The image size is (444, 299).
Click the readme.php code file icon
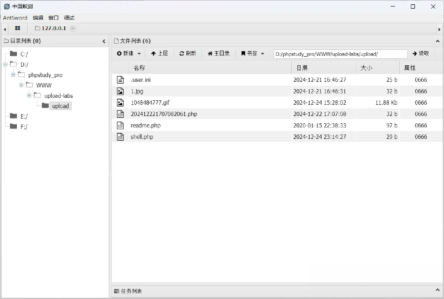[x=121, y=125]
